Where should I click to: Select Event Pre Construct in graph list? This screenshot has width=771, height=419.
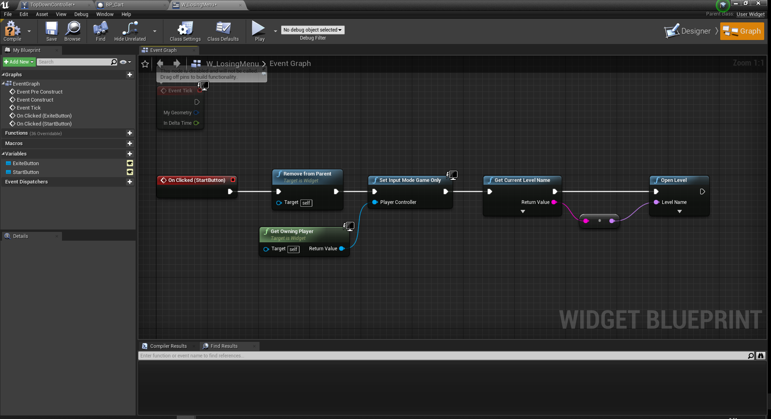(39, 92)
